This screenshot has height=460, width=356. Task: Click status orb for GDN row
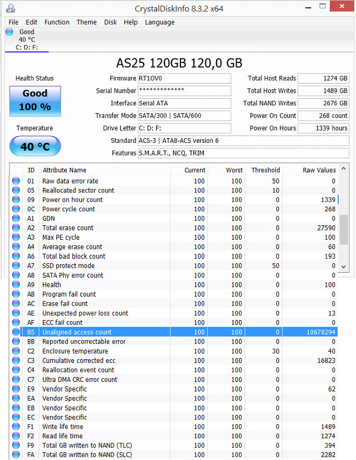click(x=16, y=219)
